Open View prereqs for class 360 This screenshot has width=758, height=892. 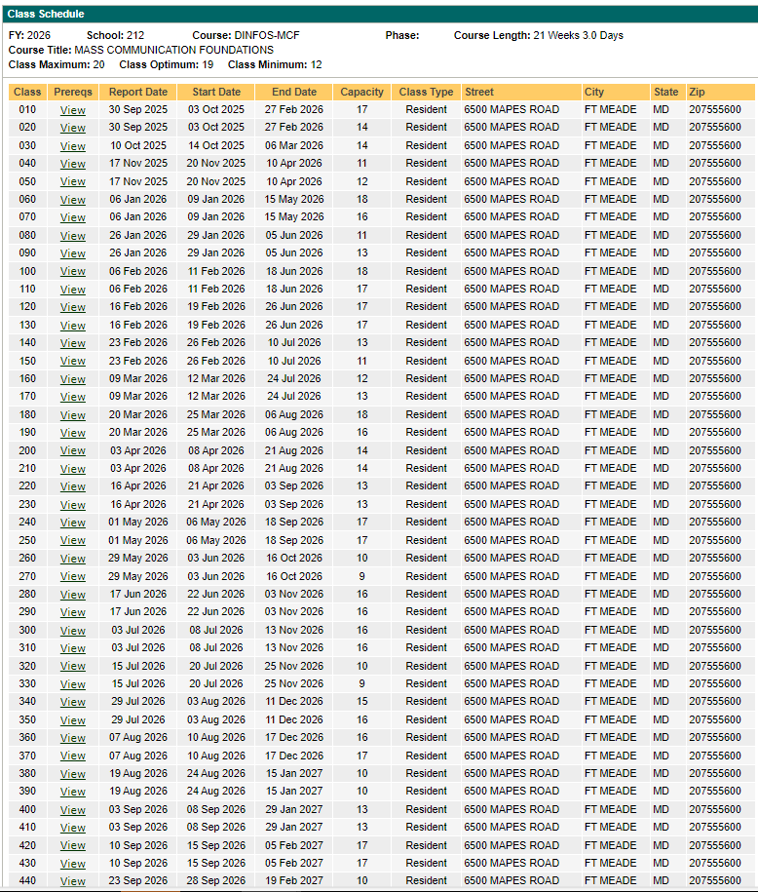click(x=73, y=738)
